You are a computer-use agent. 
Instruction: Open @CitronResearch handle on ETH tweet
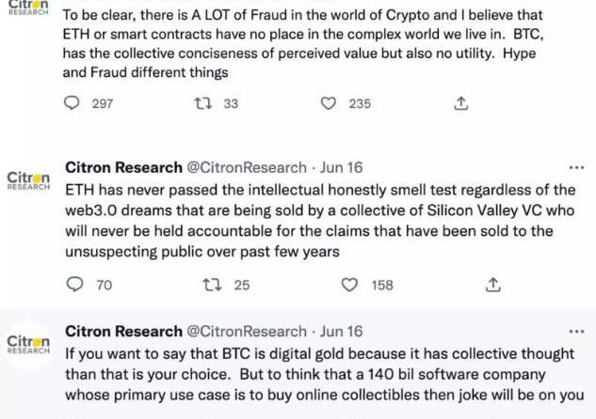click(x=247, y=167)
